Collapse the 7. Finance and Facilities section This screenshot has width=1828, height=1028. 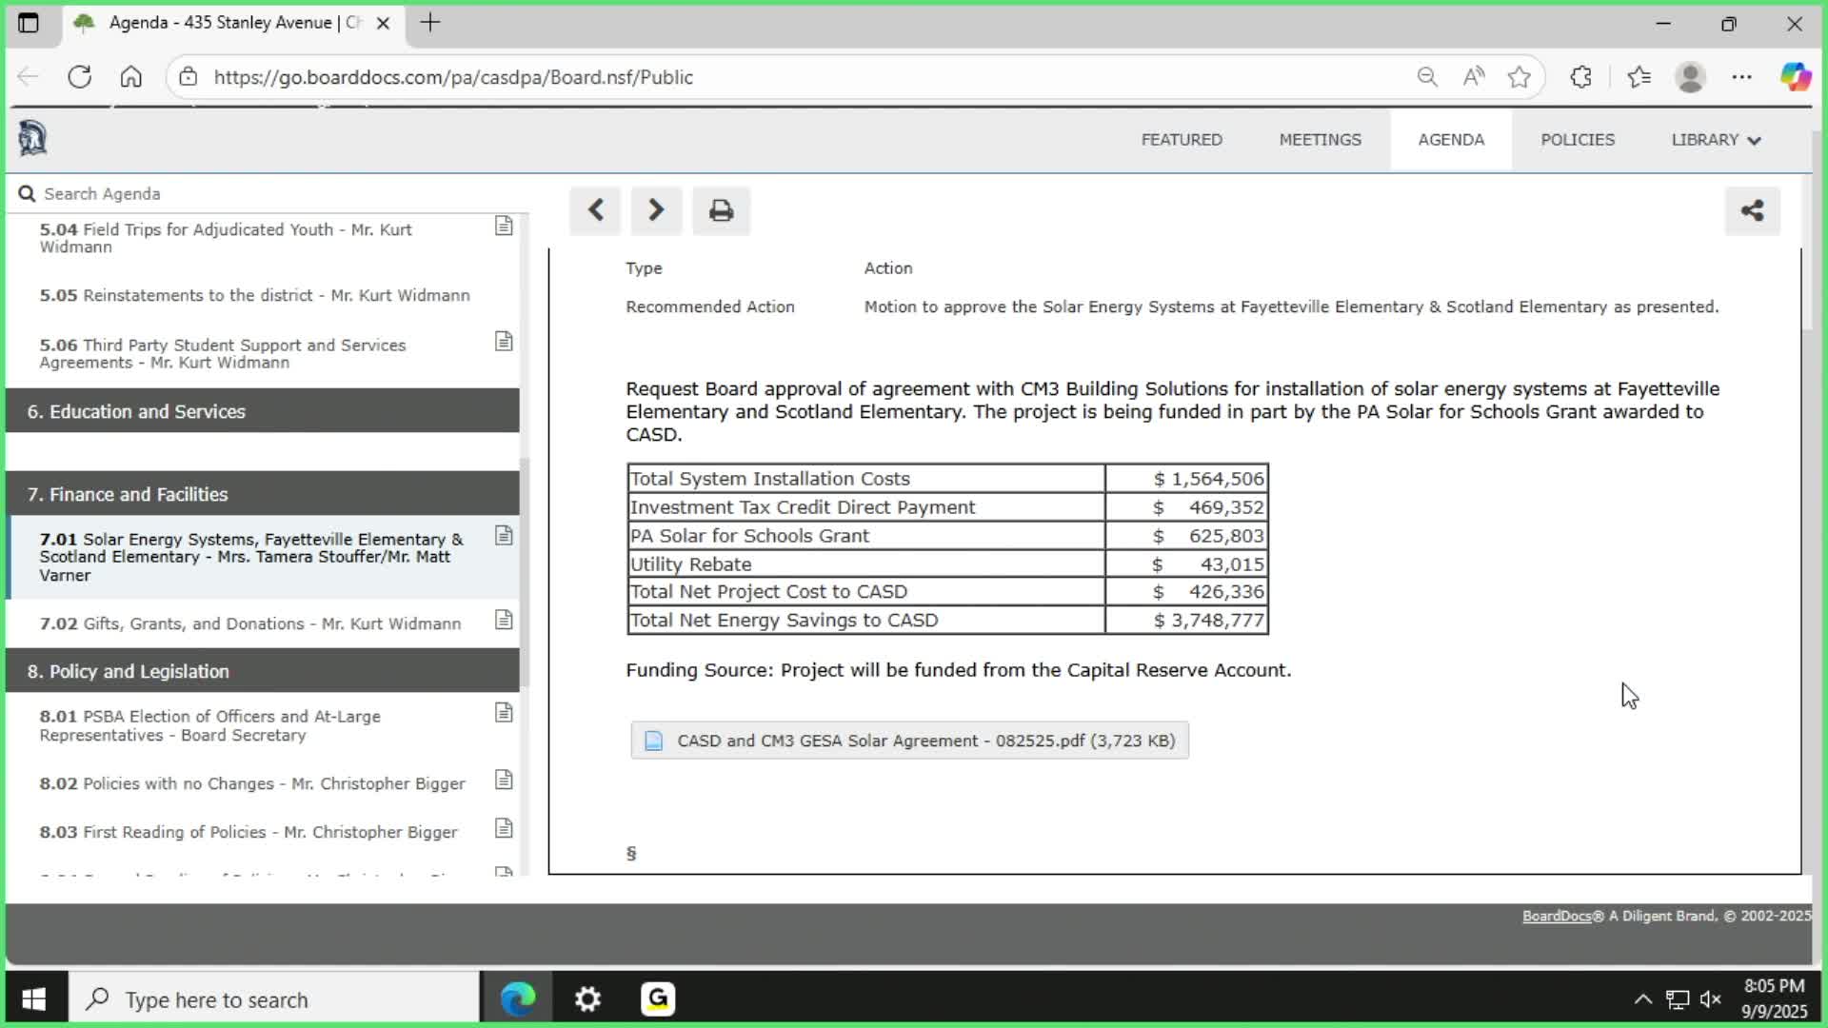[x=262, y=494]
